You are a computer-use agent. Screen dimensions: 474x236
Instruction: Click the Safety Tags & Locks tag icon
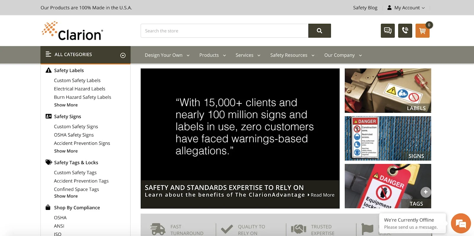pos(49,162)
